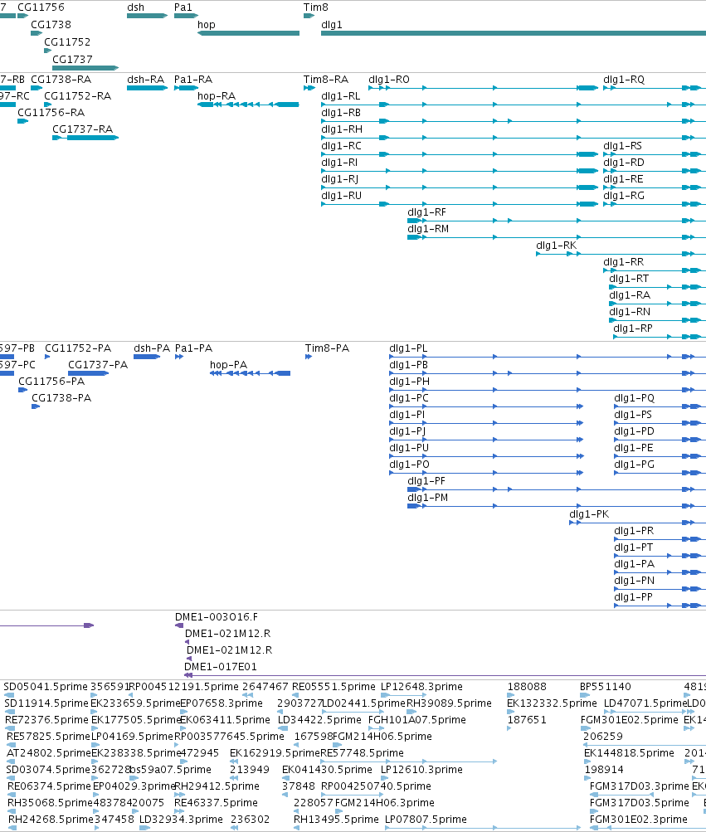Open the Pa1-RA transcript label

(x=193, y=79)
